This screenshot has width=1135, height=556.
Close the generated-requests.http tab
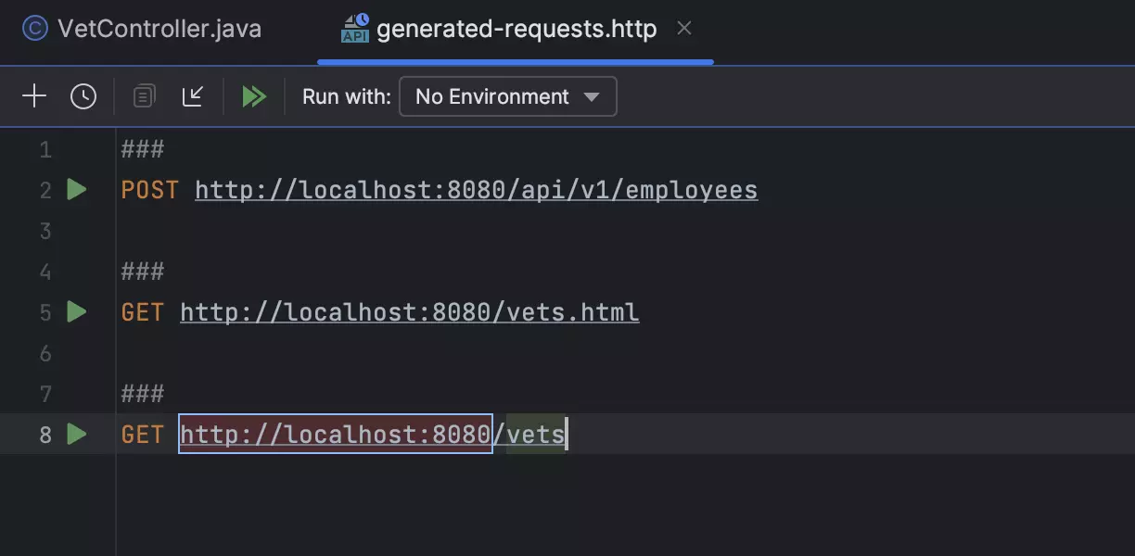point(684,29)
